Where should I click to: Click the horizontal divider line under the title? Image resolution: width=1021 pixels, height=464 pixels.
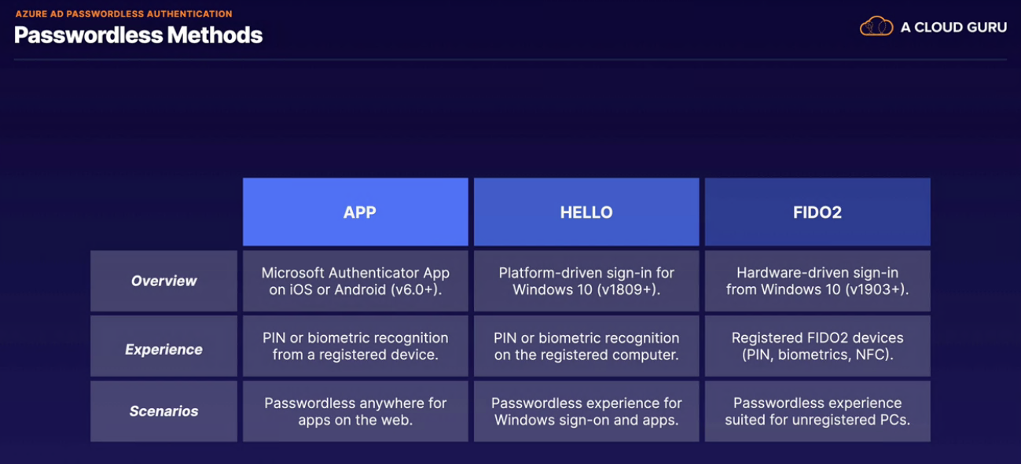510,60
